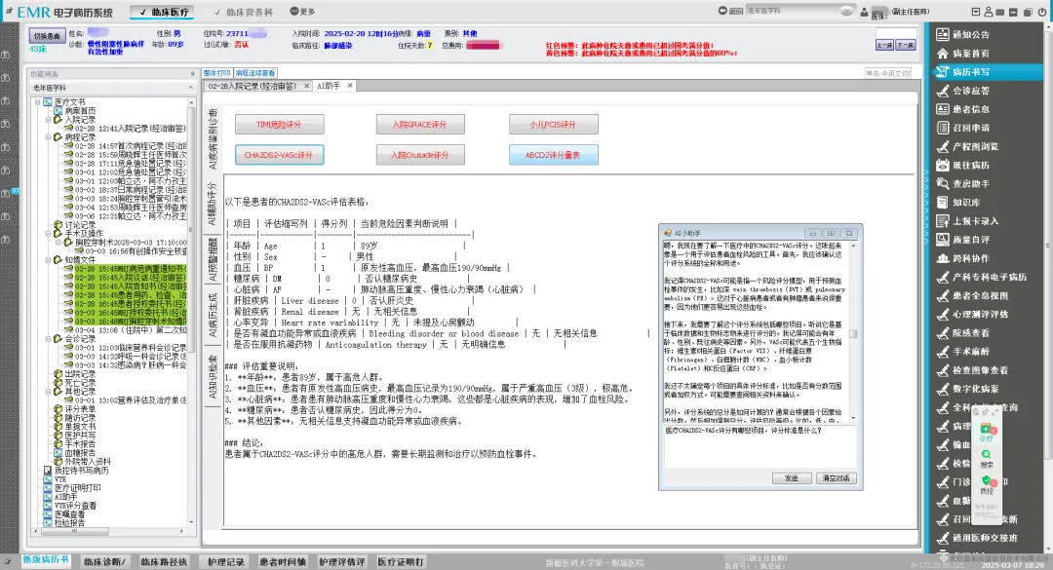Collapse the 知情文件 tree folder
This screenshot has height=570, width=1053.
tap(47, 260)
